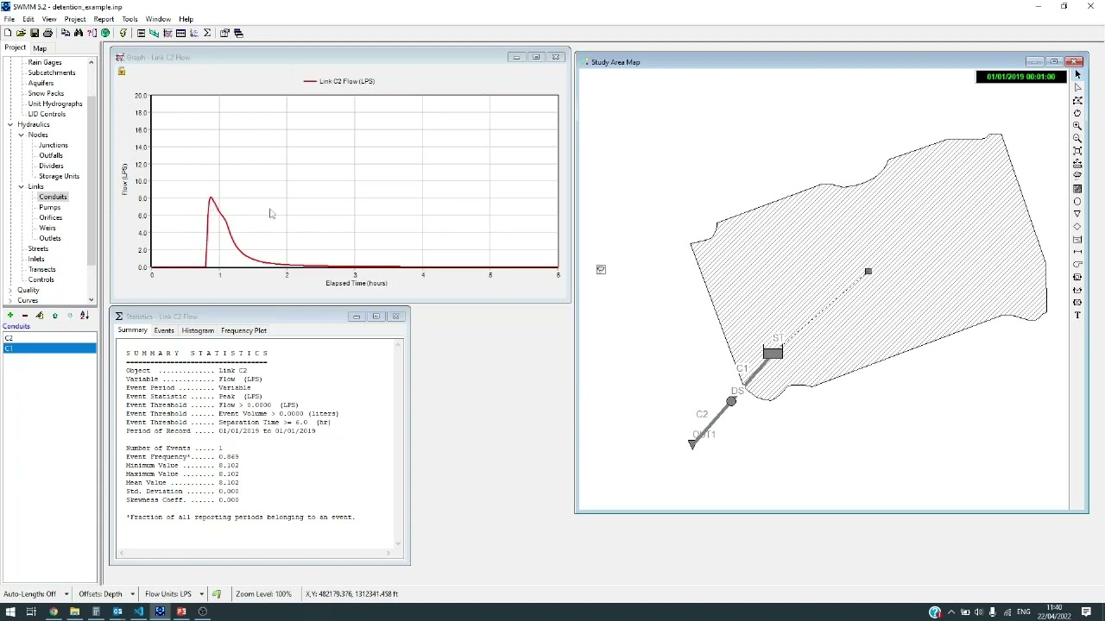This screenshot has width=1105, height=621.
Task: Create a new project via toolbar icon
Action: 8,33
